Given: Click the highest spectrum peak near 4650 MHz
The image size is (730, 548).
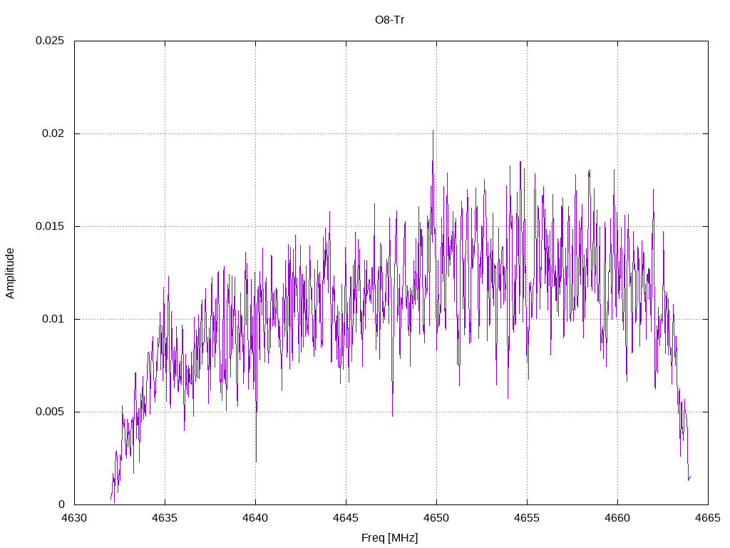Looking at the screenshot, I should (x=433, y=131).
